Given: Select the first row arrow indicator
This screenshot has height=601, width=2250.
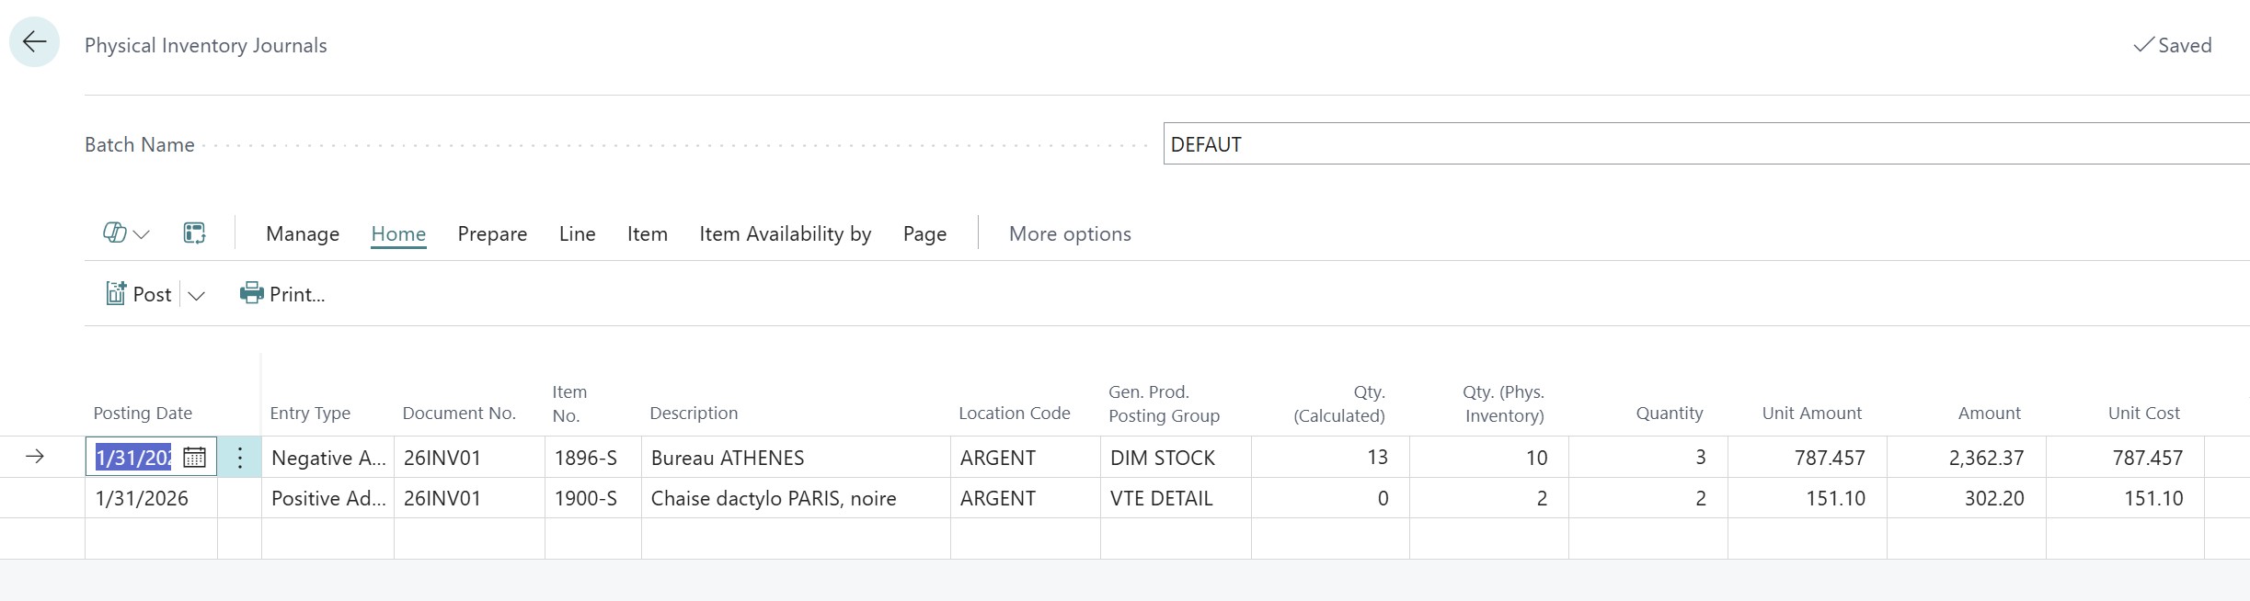Looking at the screenshot, I should point(35,457).
